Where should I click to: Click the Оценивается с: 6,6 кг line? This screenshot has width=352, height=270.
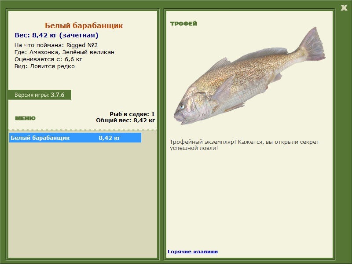pos(48,59)
